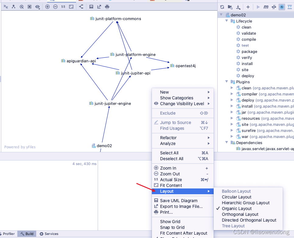The width and height of the screenshot is (294, 238).
Task: Click the show paths to selected node icon
Action: (x=22, y=7)
